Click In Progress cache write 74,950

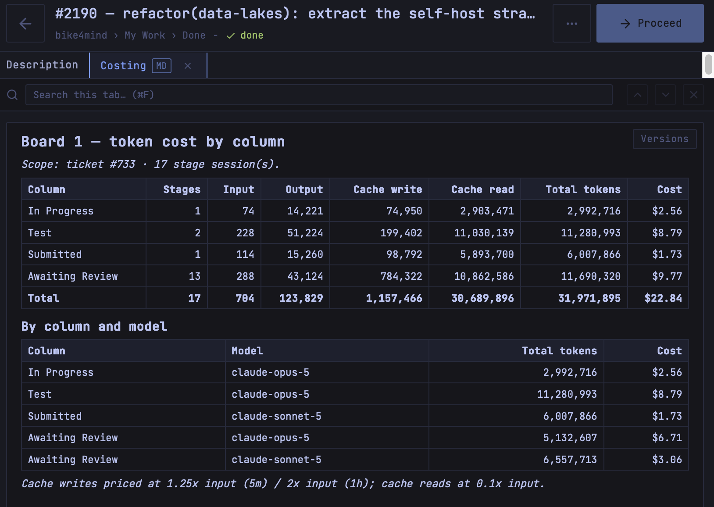coord(404,211)
